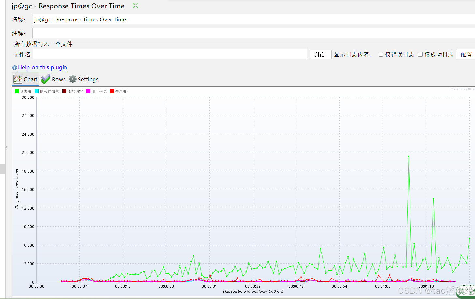Screen dimensions: 475x299
Task: Open the Settings tab
Action: coord(83,79)
